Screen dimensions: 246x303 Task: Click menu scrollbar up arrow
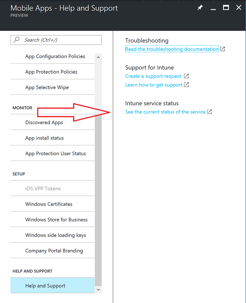[98, 57]
